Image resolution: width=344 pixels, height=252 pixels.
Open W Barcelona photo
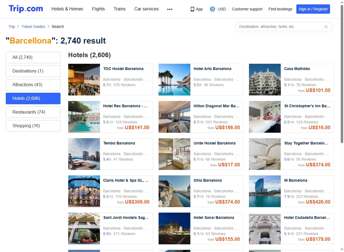265,191
